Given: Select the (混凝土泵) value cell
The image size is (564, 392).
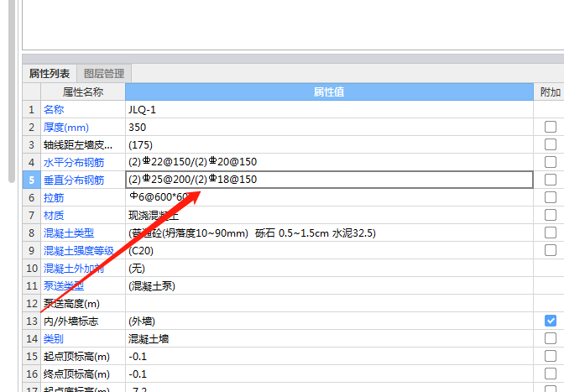Looking at the screenshot, I should pyautogui.click(x=329, y=285).
